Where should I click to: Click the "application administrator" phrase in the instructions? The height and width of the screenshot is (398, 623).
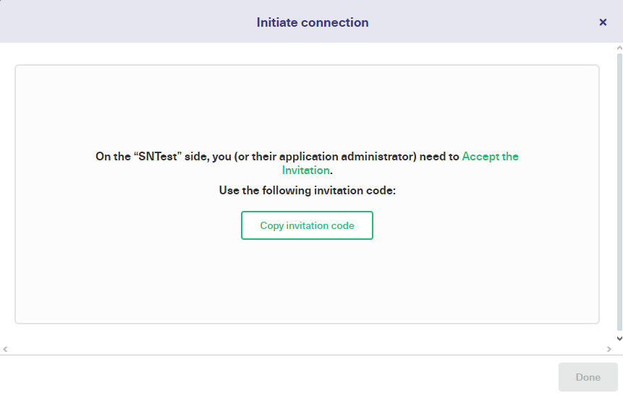coord(346,156)
